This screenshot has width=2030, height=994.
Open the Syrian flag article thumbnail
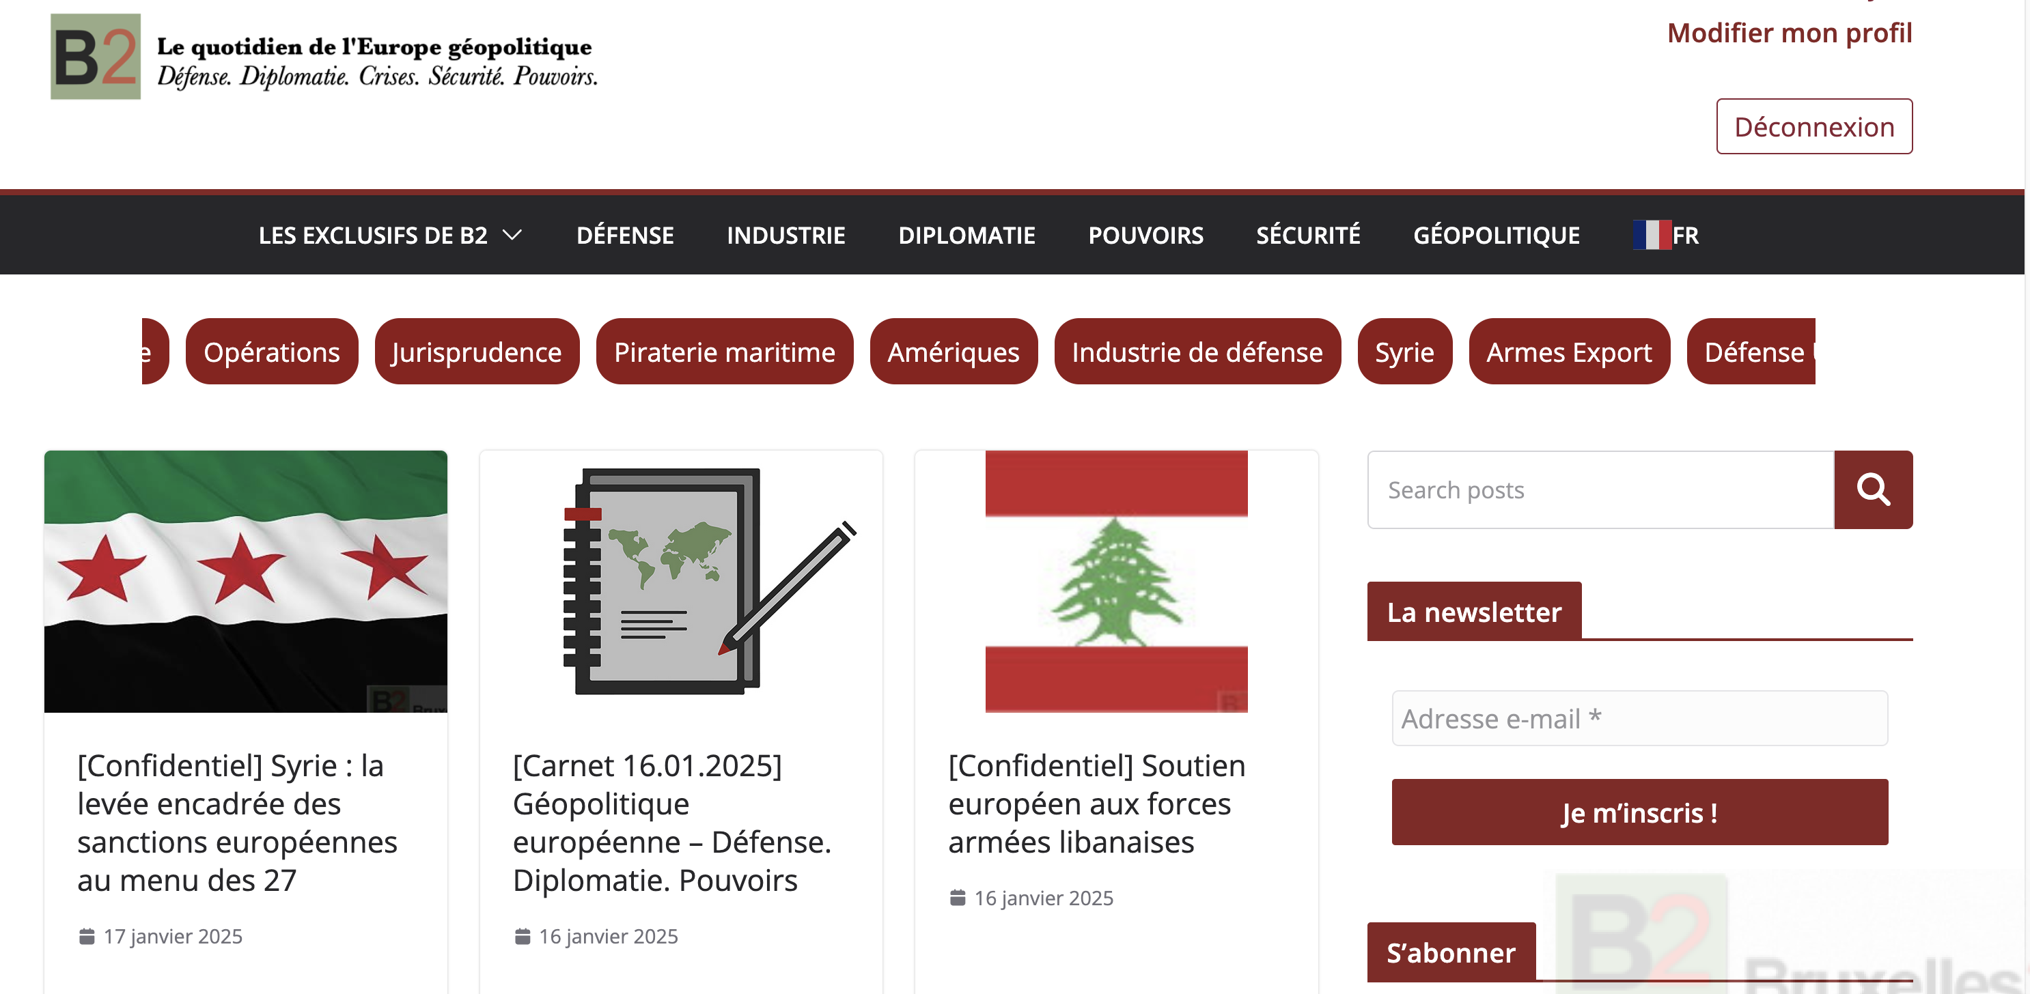tap(245, 581)
